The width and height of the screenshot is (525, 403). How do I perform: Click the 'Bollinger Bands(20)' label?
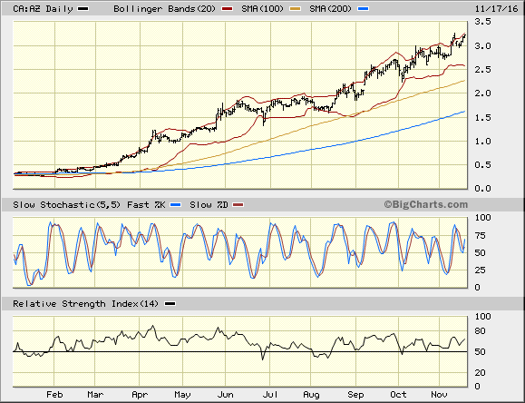pyautogui.click(x=164, y=9)
